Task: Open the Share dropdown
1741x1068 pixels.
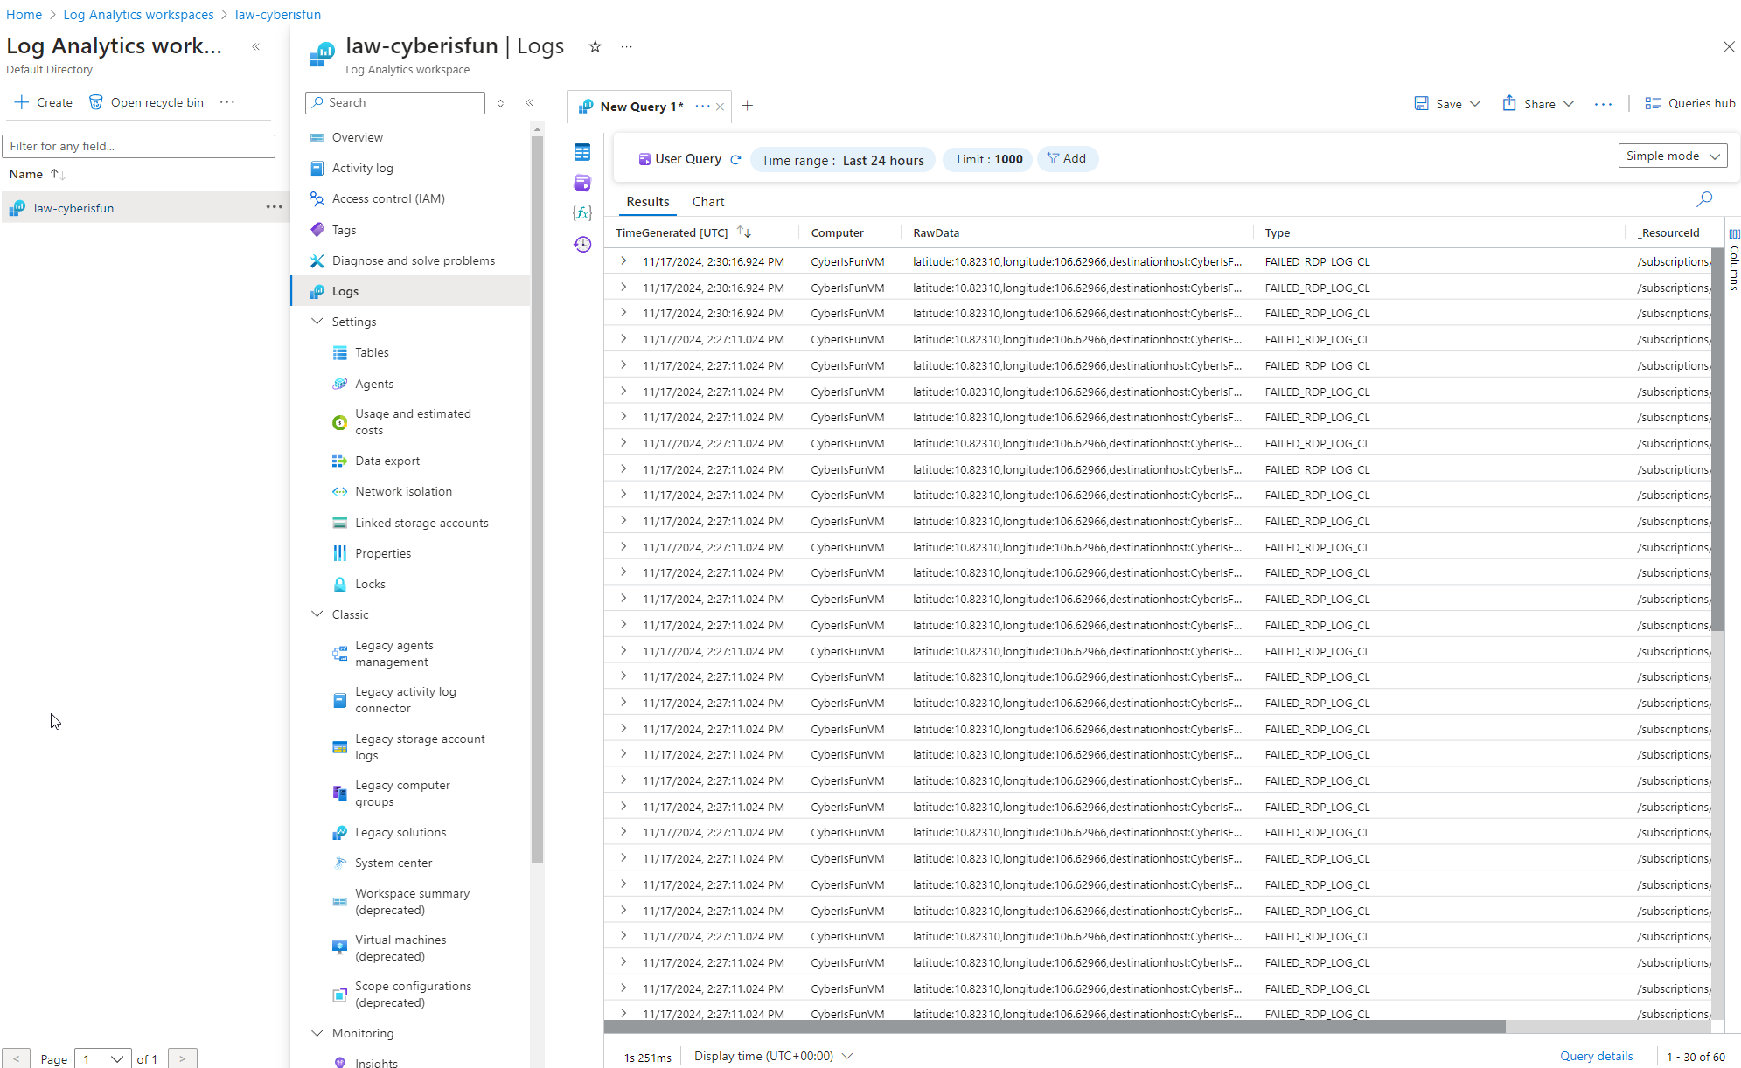Action: 1539,104
